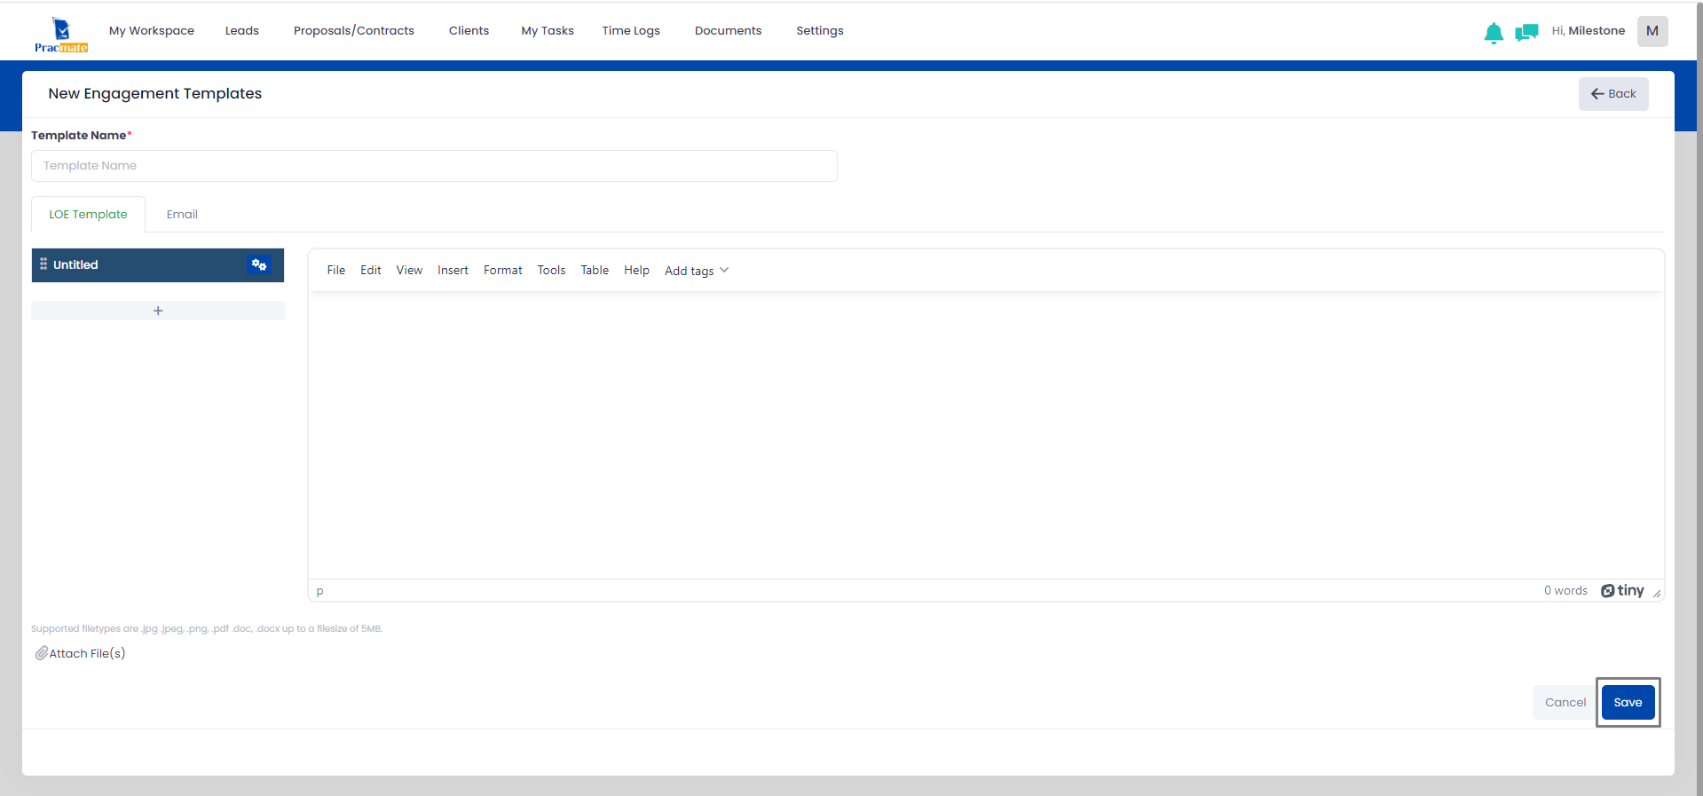Go to Leads page
Screen dimensions: 1703x796
pos(242,30)
